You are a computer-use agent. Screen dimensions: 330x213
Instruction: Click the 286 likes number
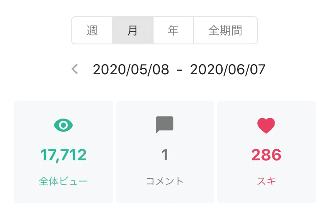[266, 155]
